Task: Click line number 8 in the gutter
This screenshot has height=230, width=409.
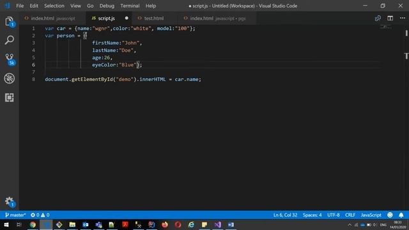Action: point(33,79)
